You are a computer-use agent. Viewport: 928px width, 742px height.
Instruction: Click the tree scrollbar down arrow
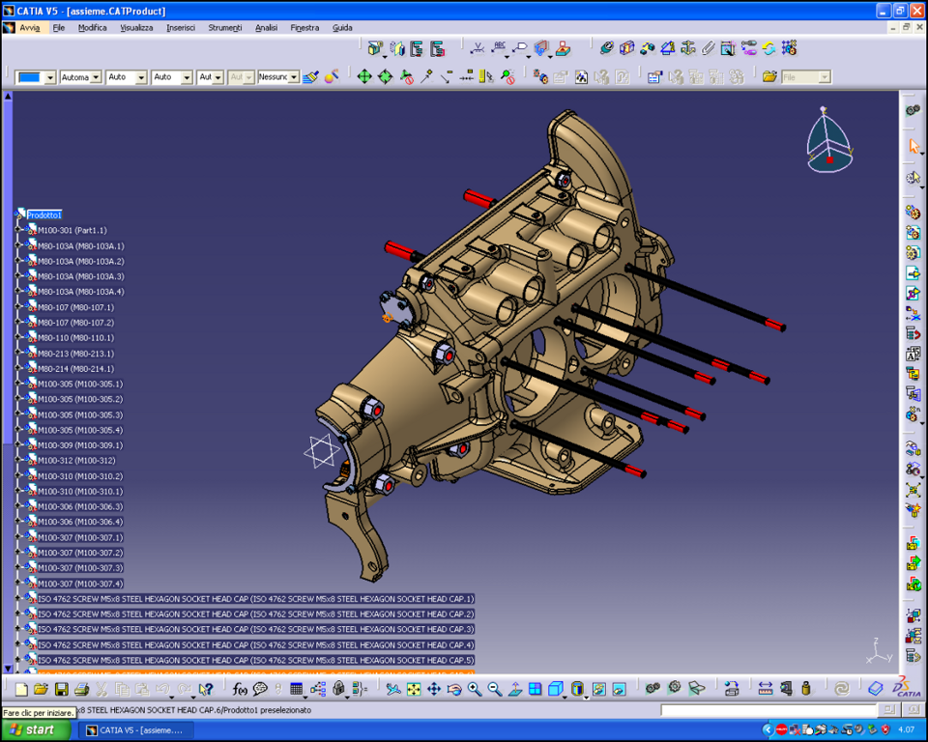click(8, 669)
